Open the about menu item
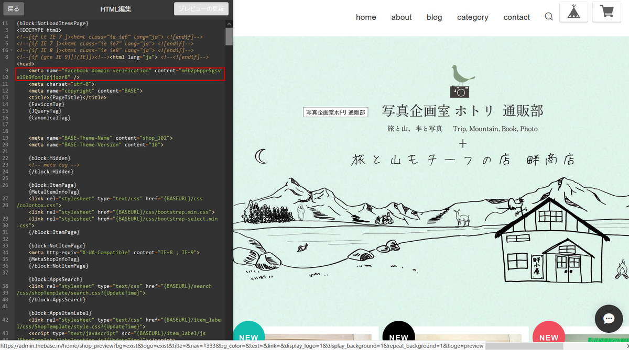629x350 pixels. click(402, 17)
